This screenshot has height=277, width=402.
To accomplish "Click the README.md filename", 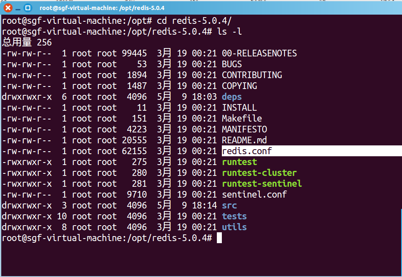I will click(244, 140).
